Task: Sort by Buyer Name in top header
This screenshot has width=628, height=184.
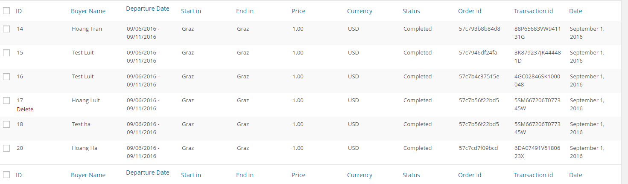Action: click(x=88, y=11)
